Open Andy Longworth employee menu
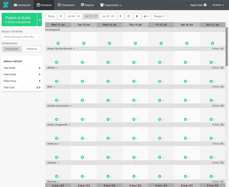This screenshot has height=187, width=229. click(x=58, y=125)
